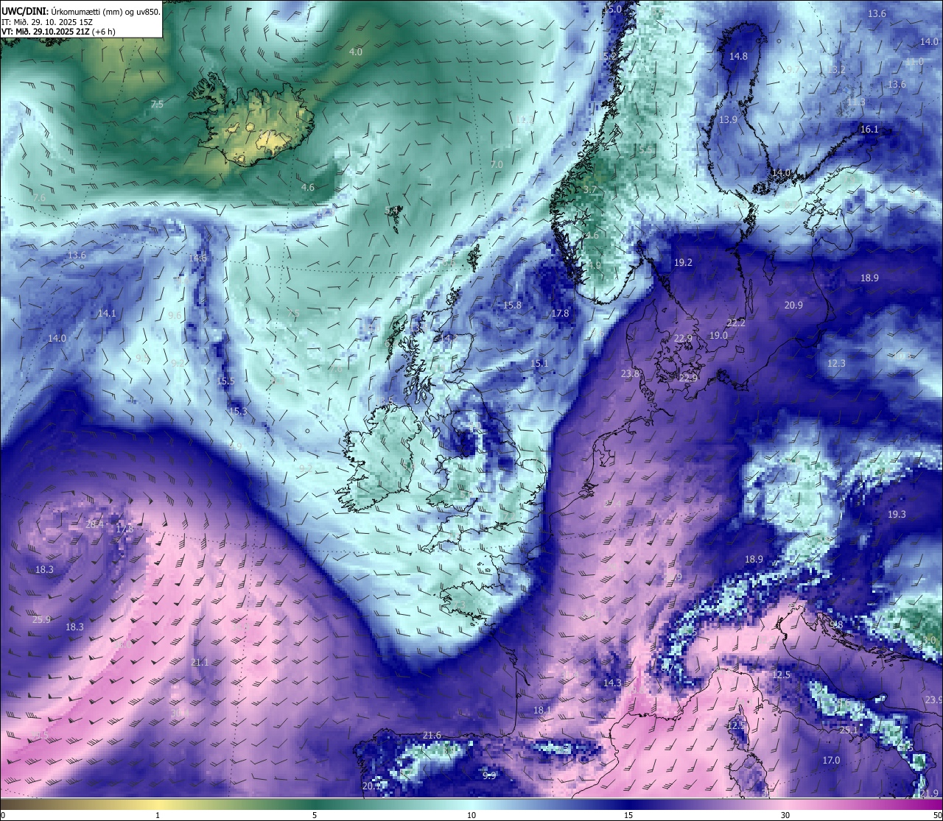
Task: Click the map value "17.0"
Action: pos(831,761)
